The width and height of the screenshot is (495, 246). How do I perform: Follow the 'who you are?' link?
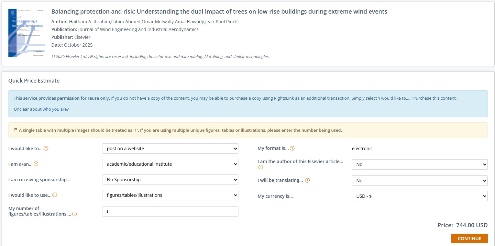tap(56, 109)
